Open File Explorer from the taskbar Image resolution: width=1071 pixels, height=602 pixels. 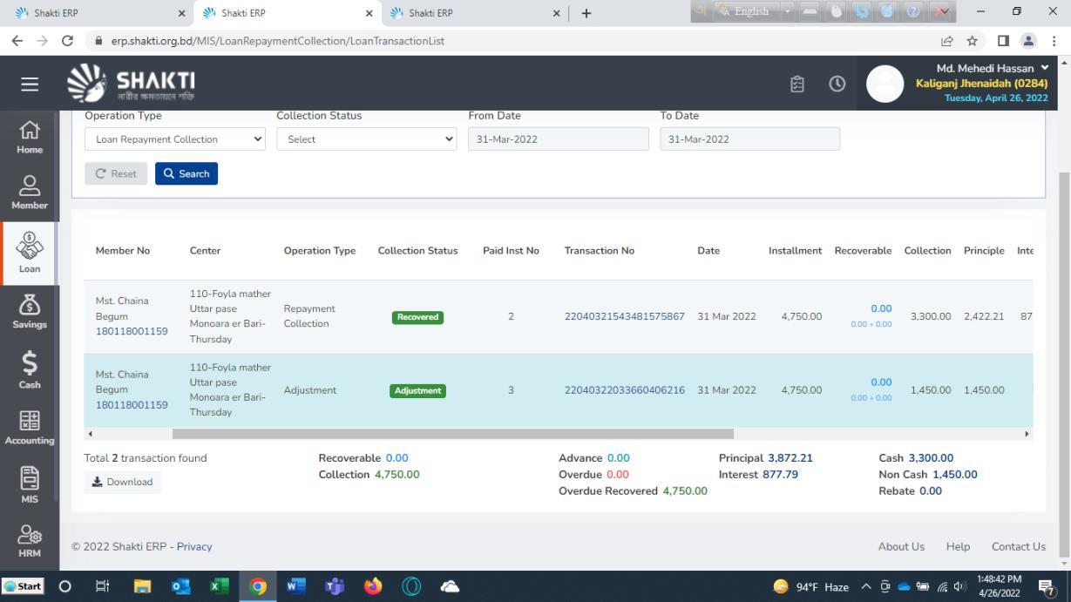click(x=142, y=586)
